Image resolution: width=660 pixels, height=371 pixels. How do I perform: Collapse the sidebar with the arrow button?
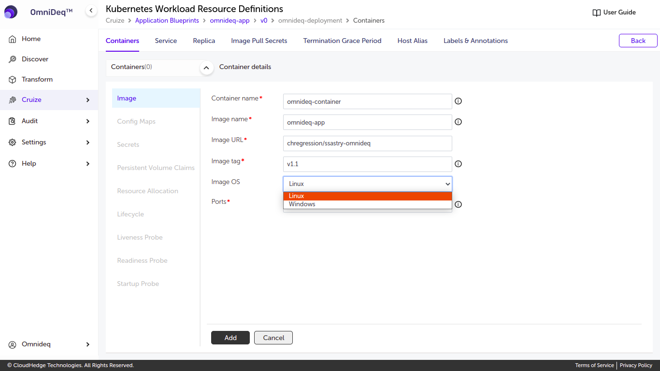[x=91, y=10]
